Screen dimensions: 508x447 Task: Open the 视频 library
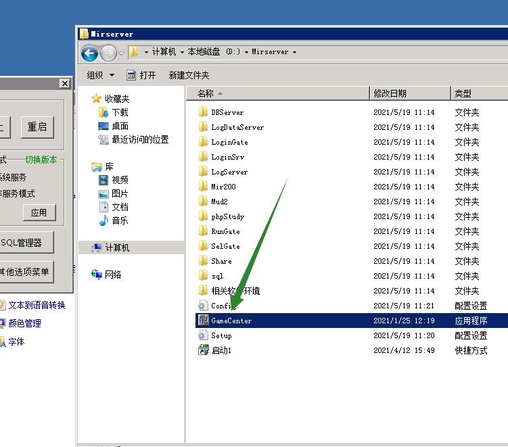pos(120,180)
